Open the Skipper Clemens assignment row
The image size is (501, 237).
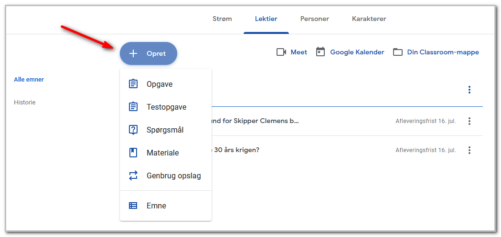tap(347, 121)
